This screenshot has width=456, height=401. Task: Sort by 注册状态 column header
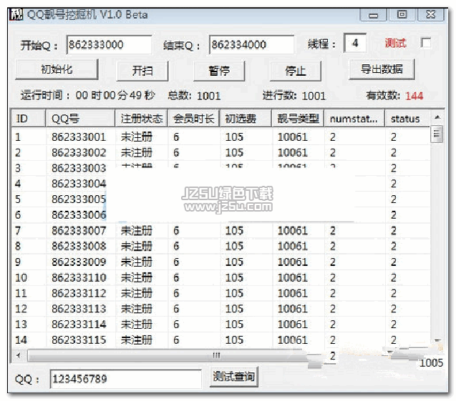tap(141, 119)
